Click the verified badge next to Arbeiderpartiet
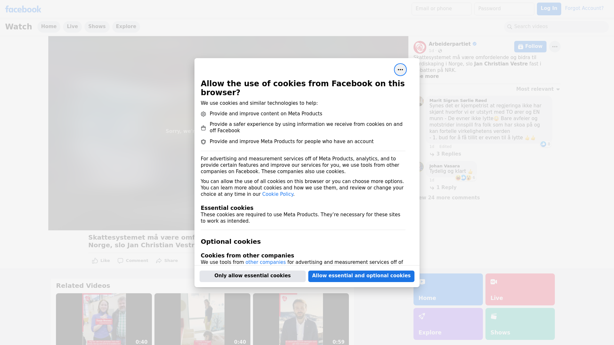Screen dimensions: 614x345 pos(475,44)
